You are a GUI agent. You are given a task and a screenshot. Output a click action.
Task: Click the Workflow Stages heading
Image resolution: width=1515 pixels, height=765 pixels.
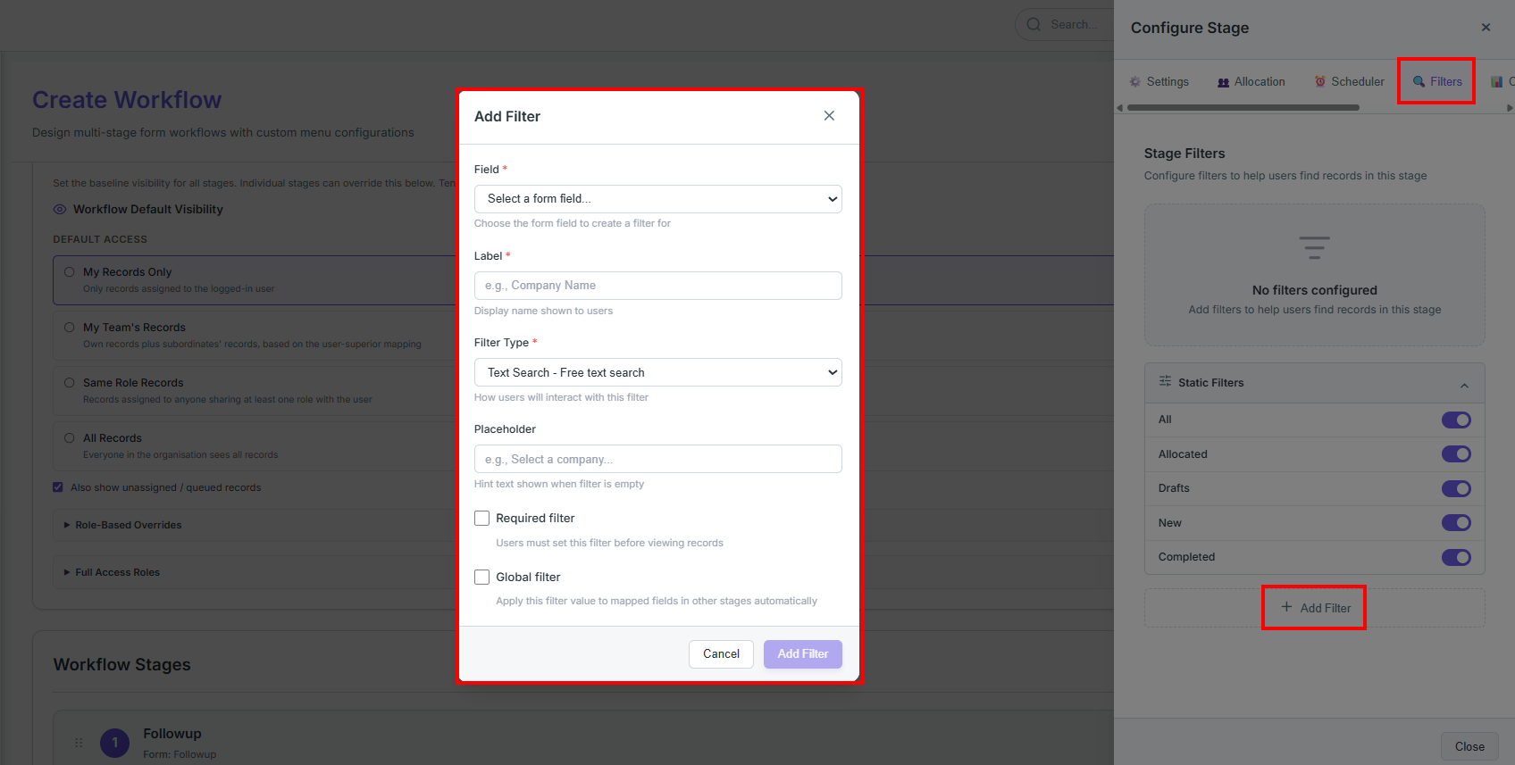(122, 665)
